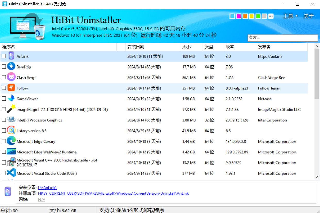Open more colors via the ellipsis swatch
Screen dimensions: 320x213
coord(271,16)
